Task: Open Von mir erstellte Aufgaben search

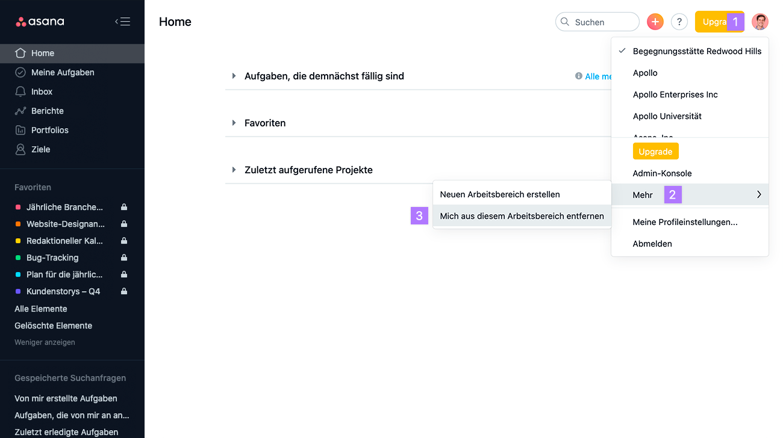Action: click(x=66, y=398)
